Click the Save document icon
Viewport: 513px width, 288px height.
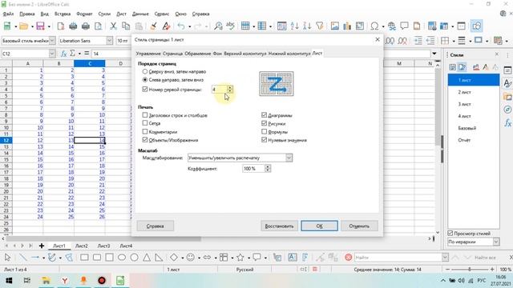tap(40, 26)
